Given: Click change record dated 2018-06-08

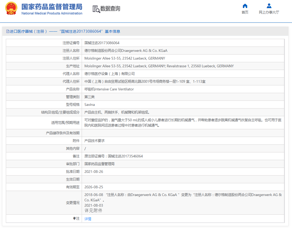Looking at the screenshot, I should point(183,197).
